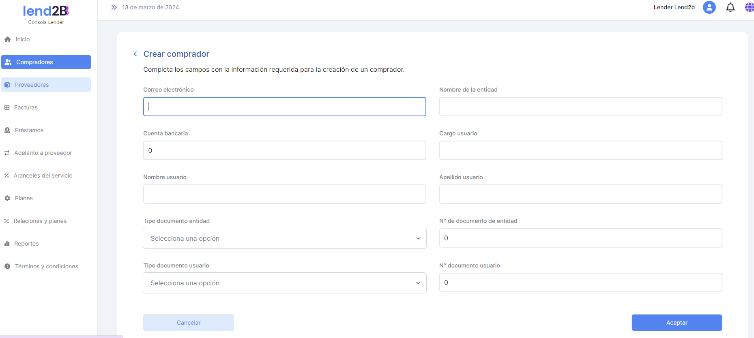Click the notification bell icon
754x338 pixels.
click(x=730, y=7)
